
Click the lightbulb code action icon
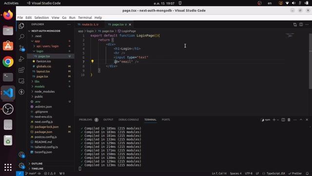(92, 62)
